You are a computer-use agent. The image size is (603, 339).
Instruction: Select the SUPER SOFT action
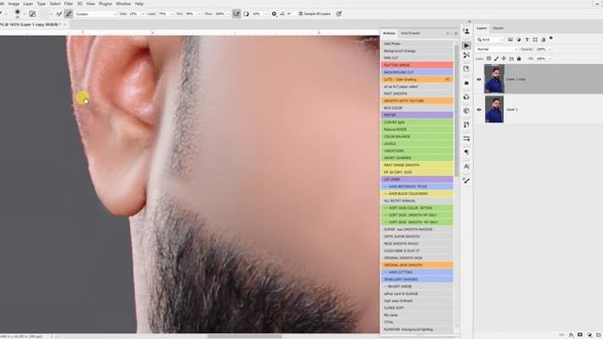pyautogui.click(x=416, y=308)
